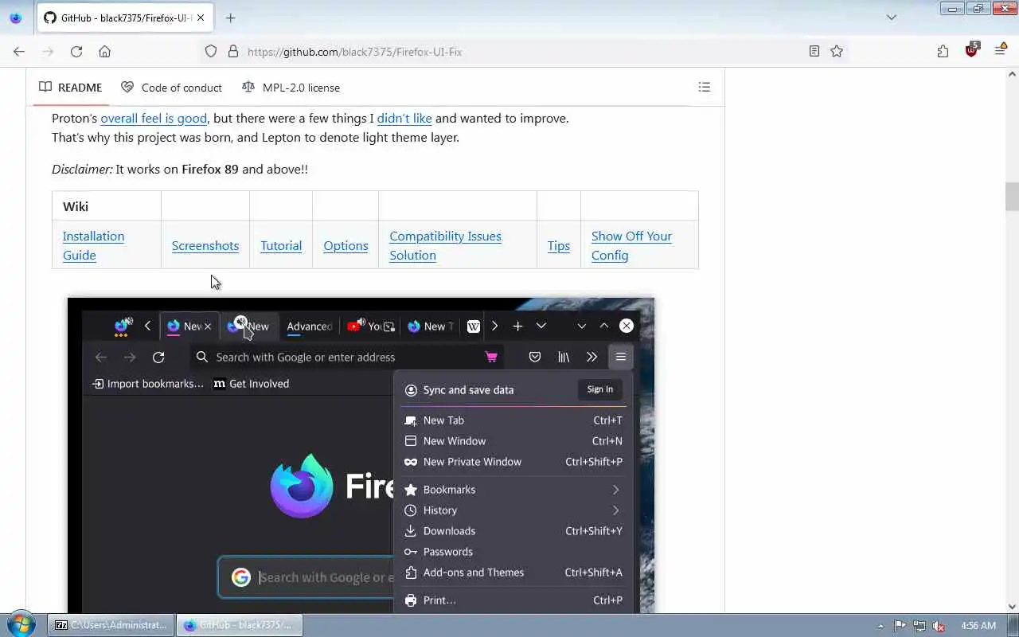Switch to GitHub Firefox taskbar item

[x=239, y=625]
